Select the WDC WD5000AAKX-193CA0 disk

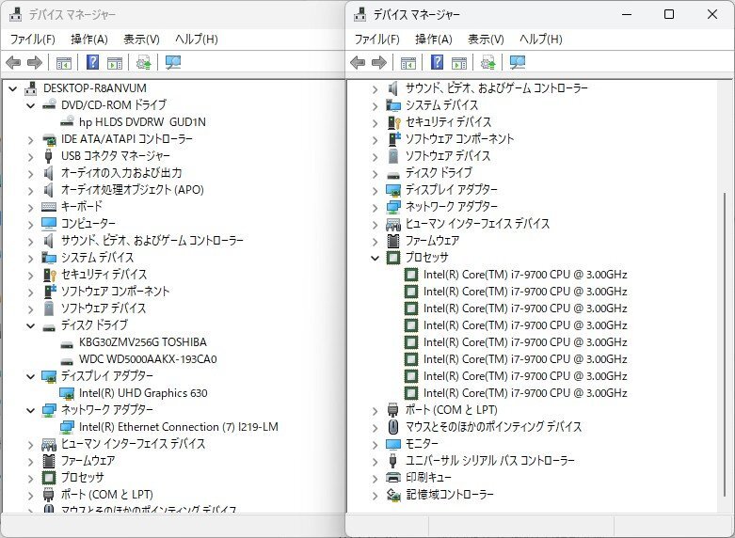point(148,359)
